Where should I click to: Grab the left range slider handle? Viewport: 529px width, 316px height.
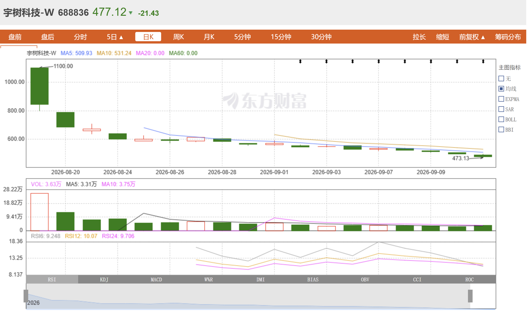coord(26,296)
